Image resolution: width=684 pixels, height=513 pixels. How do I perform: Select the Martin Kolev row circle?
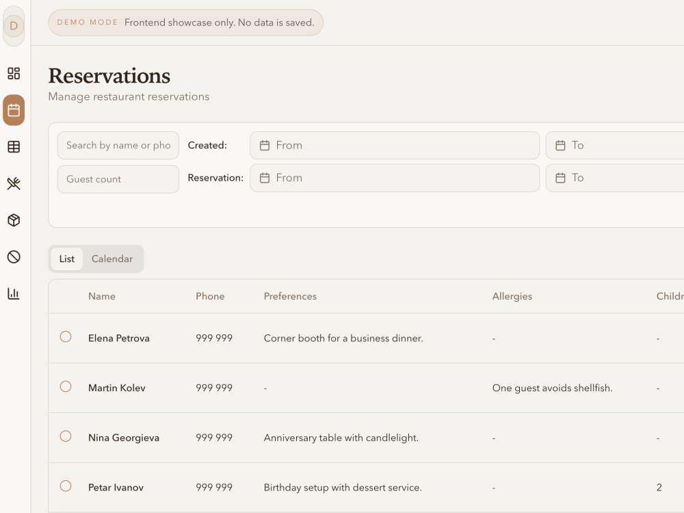[66, 386]
